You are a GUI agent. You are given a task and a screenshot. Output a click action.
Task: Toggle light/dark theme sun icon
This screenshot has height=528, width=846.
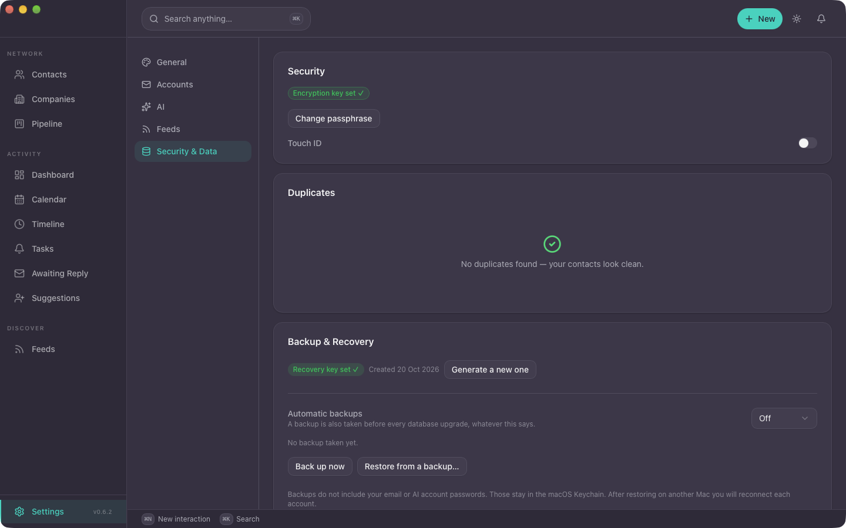click(x=797, y=19)
